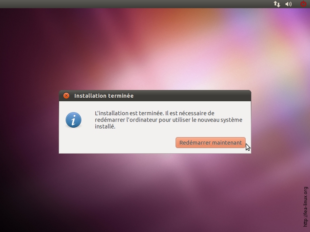
Task: Click the text line starting "redémarrer l'ordinateur"
Action: [x=168, y=120]
